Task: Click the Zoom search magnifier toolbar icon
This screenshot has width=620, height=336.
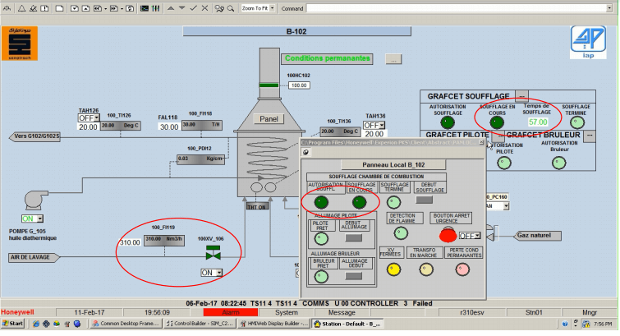Action: click(230, 7)
